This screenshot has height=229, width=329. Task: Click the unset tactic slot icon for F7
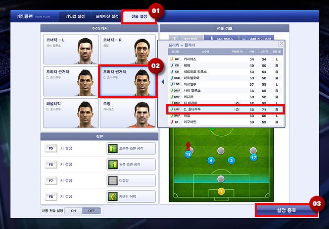coord(113,180)
